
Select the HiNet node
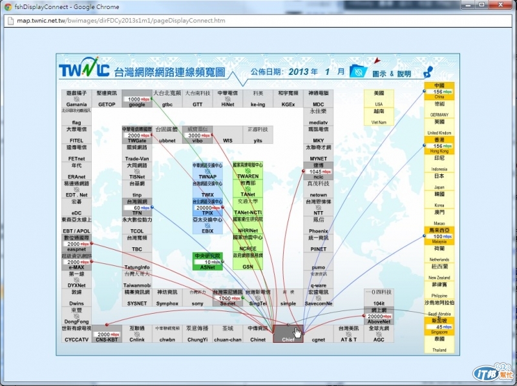(227, 99)
